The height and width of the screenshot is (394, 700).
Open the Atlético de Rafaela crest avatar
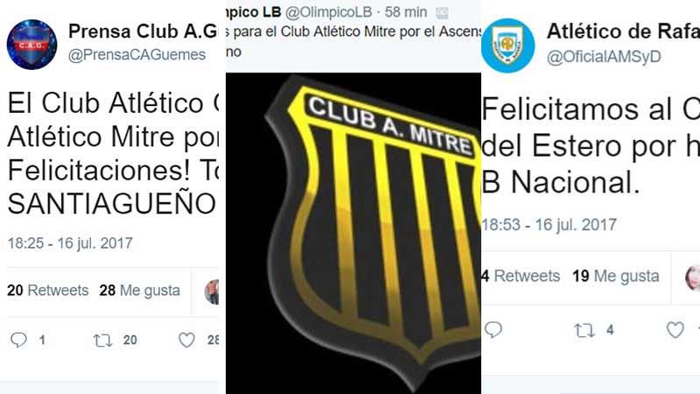coord(507,46)
